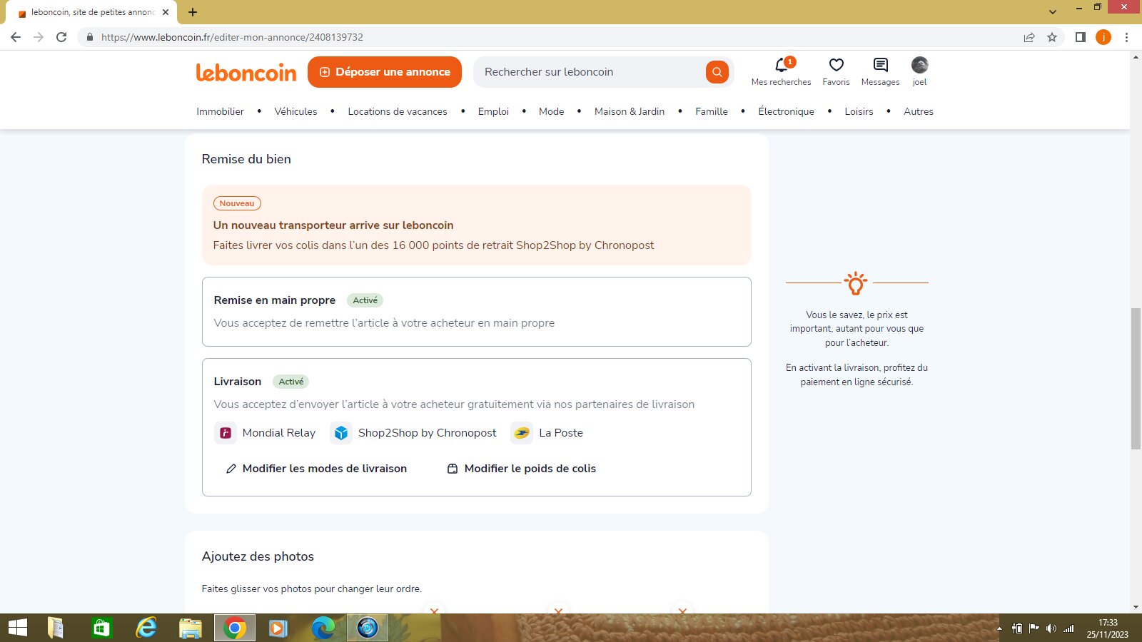Viewport: 1142px width, 642px height.
Task: Click the Mondial Relay carrier icon
Action: pyautogui.click(x=226, y=433)
